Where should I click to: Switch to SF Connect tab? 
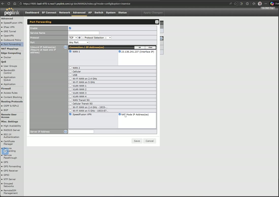click(49, 13)
